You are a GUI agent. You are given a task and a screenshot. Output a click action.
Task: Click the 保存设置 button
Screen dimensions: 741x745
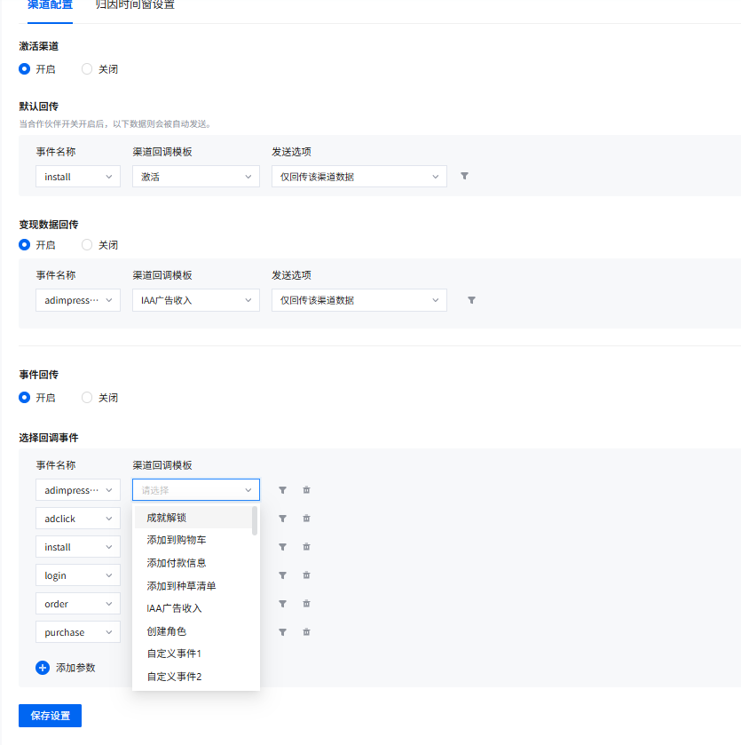pos(50,716)
